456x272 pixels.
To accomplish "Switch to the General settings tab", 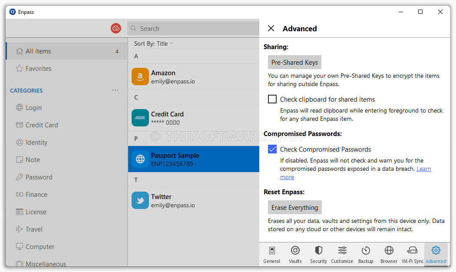I will click(271, 254).
